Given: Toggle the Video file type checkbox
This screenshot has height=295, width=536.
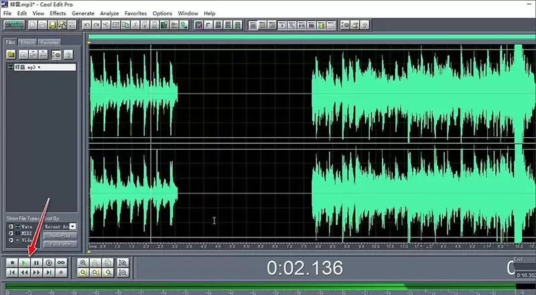Looking at the screenshot, I should click(x=11, y=240).
